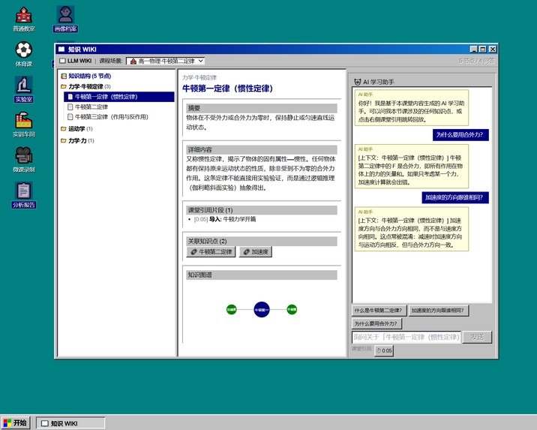Open related topic 加速度 button
This screenshot has height=430, width=537.
coord(256,252)
